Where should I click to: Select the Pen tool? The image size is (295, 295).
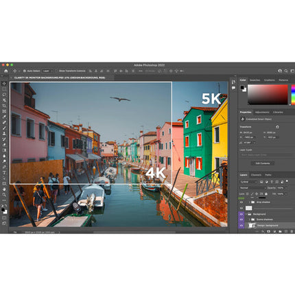4,167
